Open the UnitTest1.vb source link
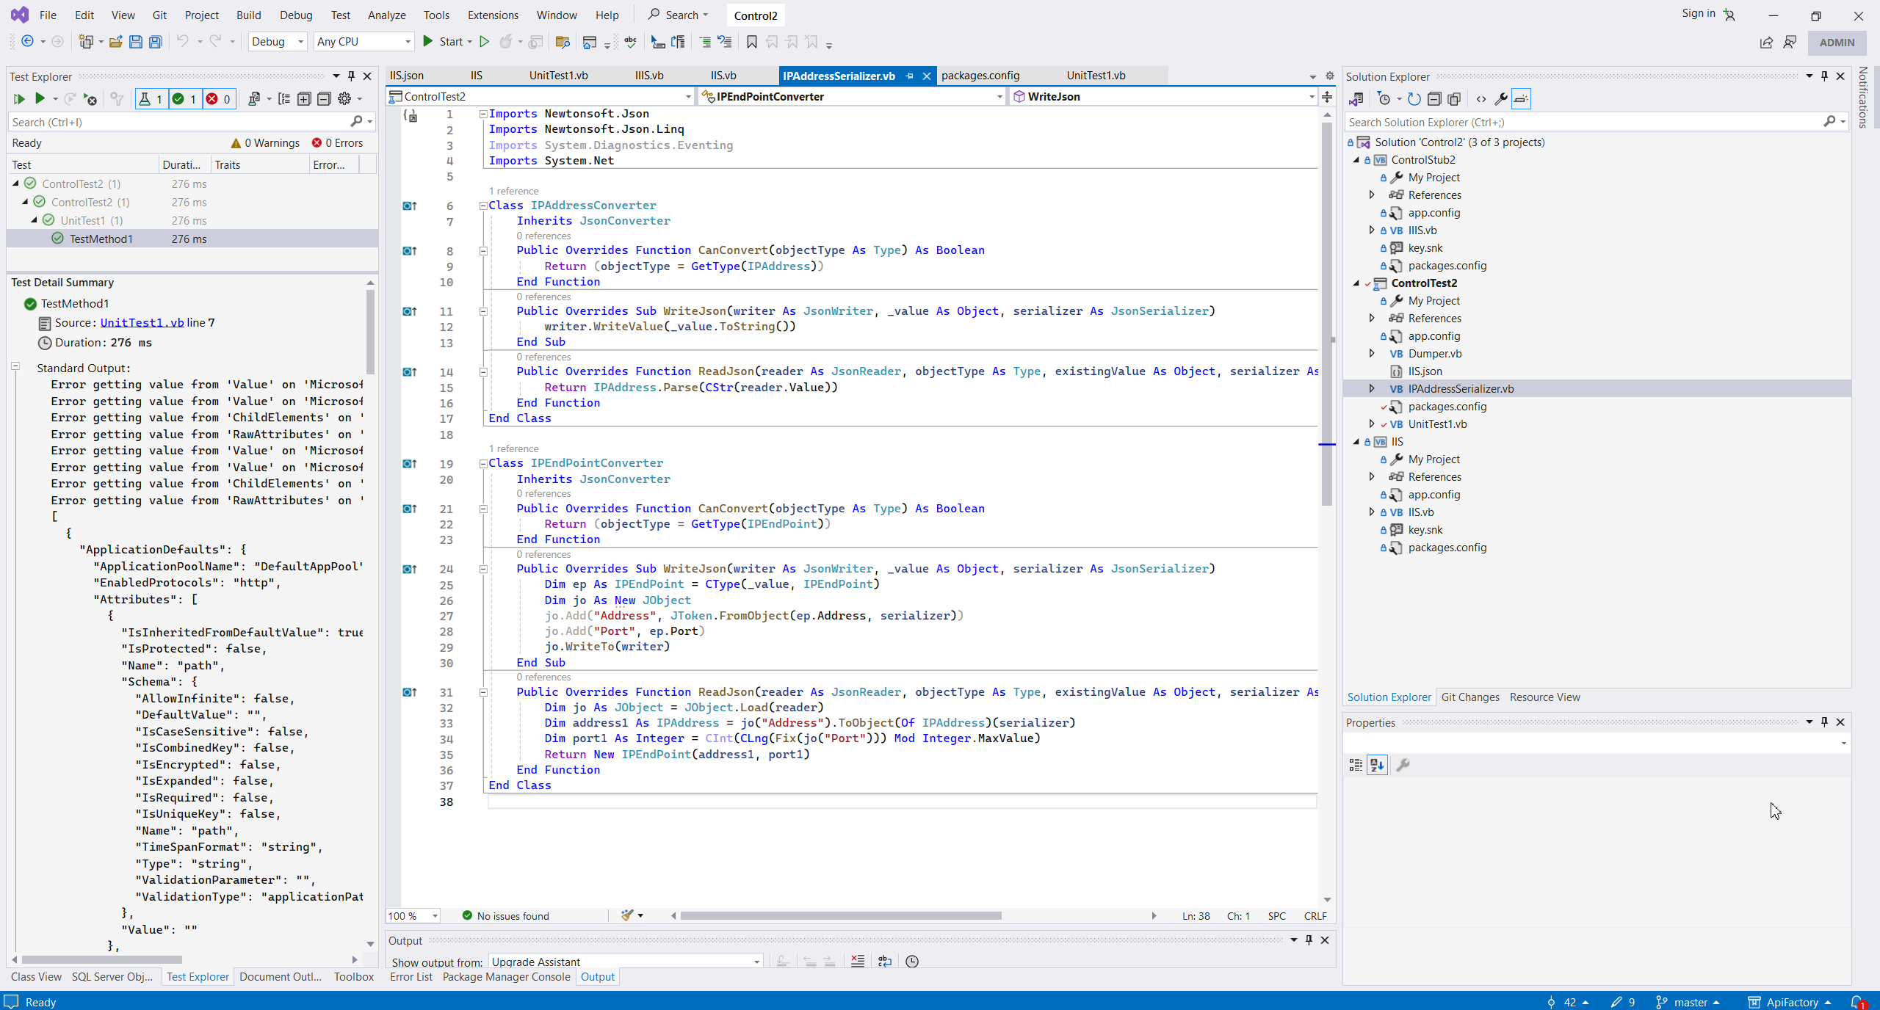The image size is (1880, 1010). tap(142, 322)
